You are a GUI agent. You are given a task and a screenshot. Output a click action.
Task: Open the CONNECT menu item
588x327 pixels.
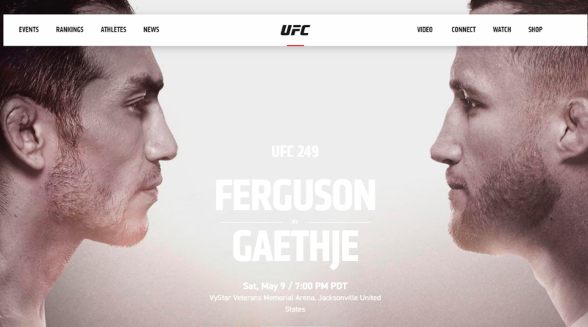464,29
